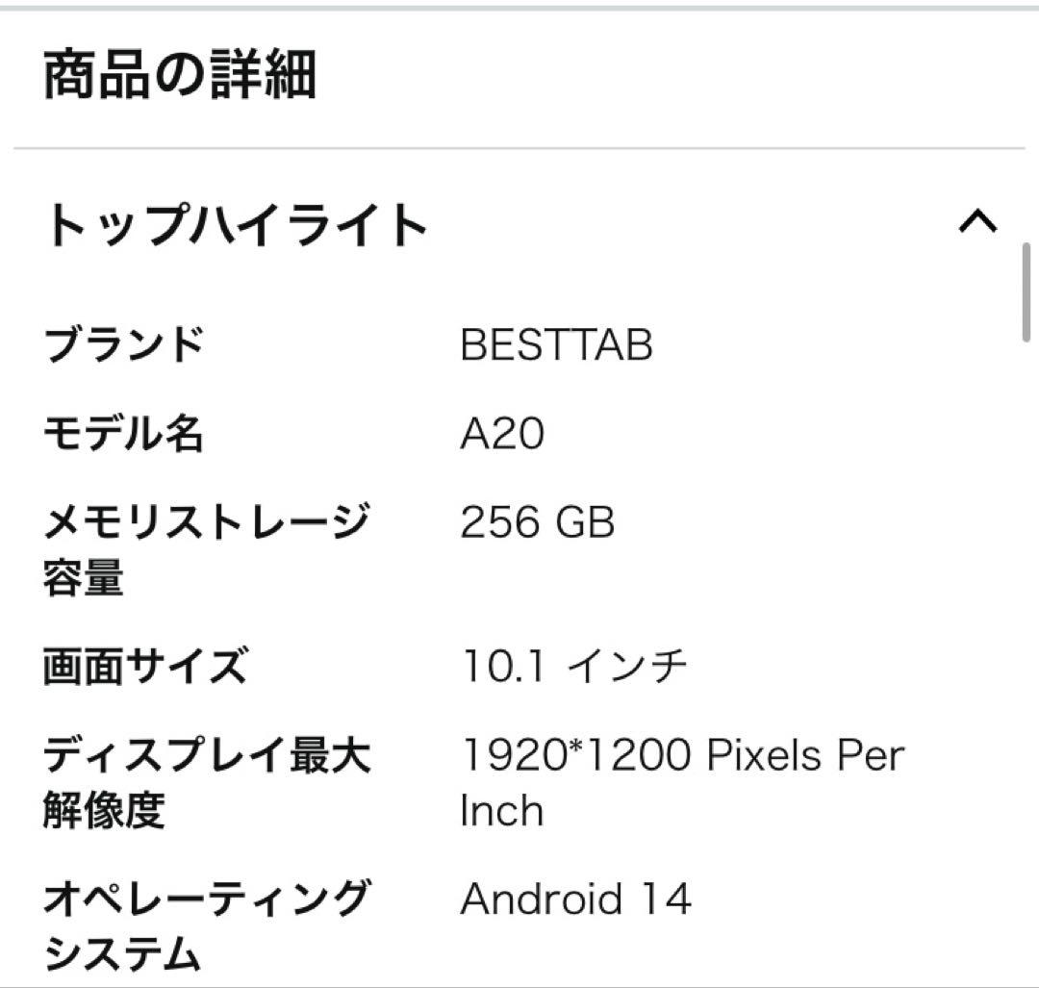Click the divider below 商品の詳細
1039x988 pixels.
(519, 146)
